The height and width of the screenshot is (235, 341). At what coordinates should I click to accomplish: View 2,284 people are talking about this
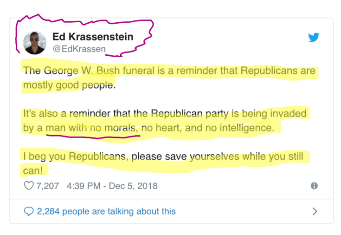click(x=106, y=211)
